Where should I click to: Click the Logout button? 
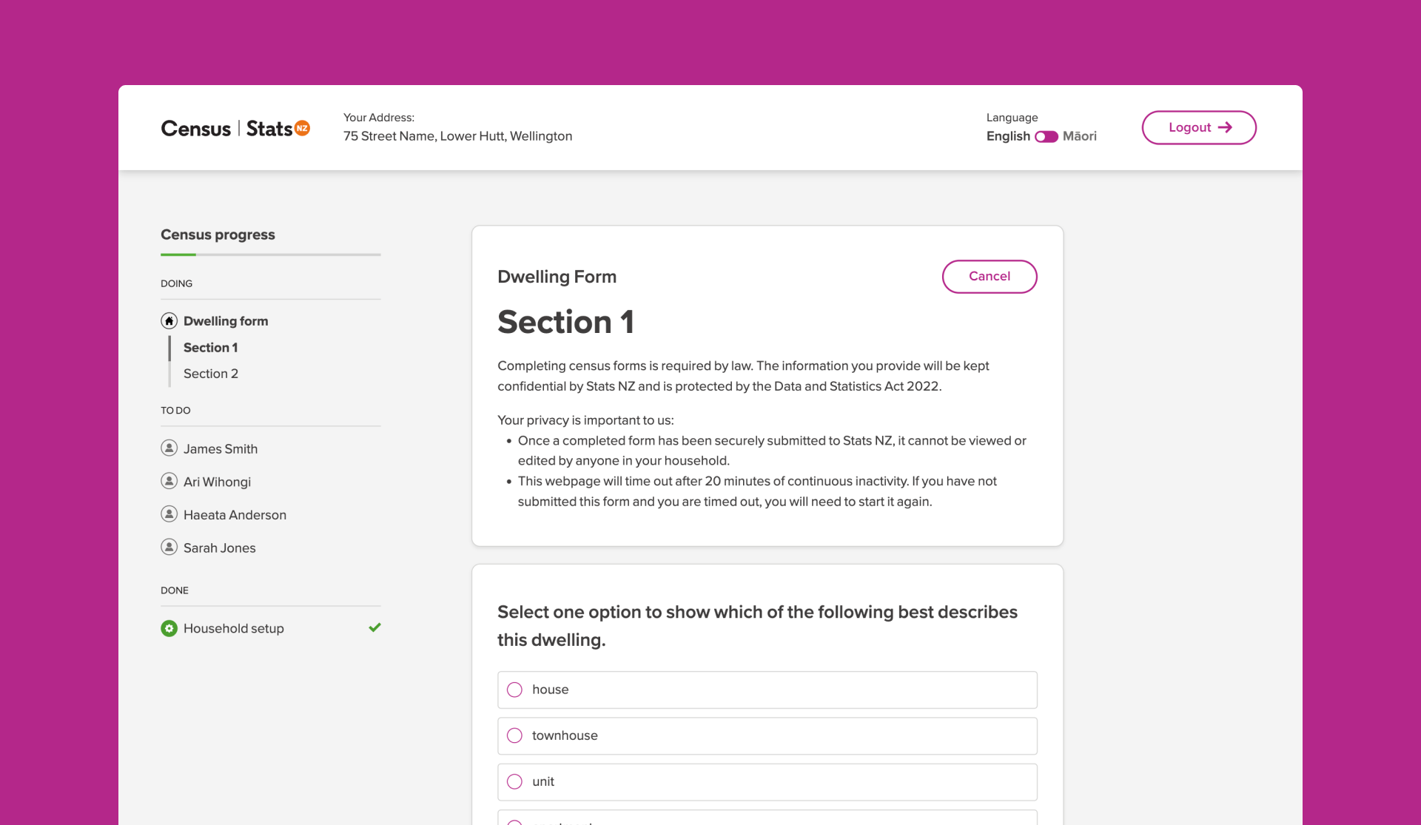click(1198, 127)
